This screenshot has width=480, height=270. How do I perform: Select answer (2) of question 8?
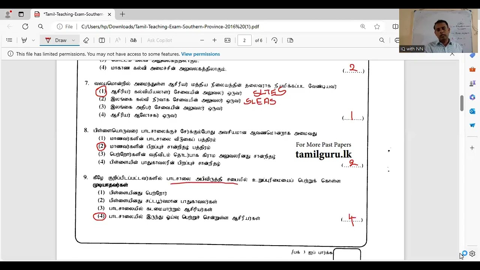tap(101, 147)
